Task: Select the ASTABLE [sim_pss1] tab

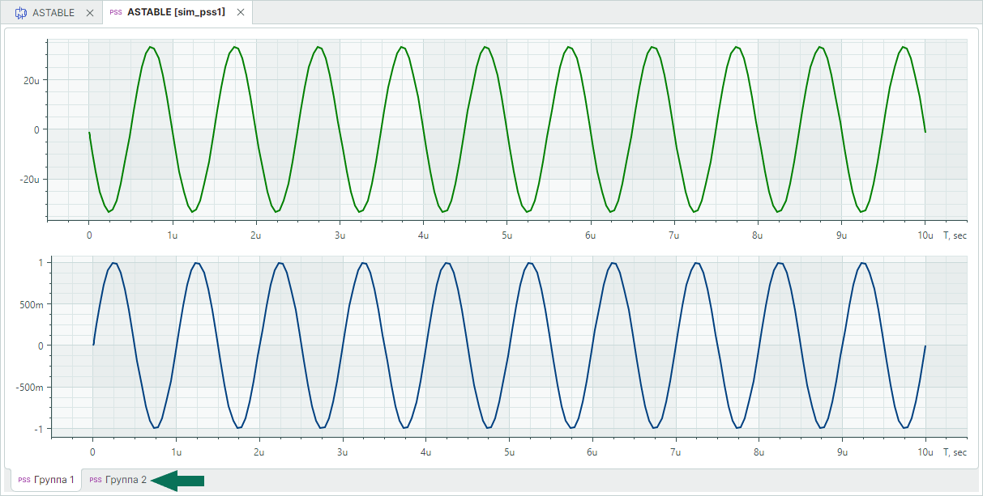Action: pyautogui.click(x=176, y=13)
